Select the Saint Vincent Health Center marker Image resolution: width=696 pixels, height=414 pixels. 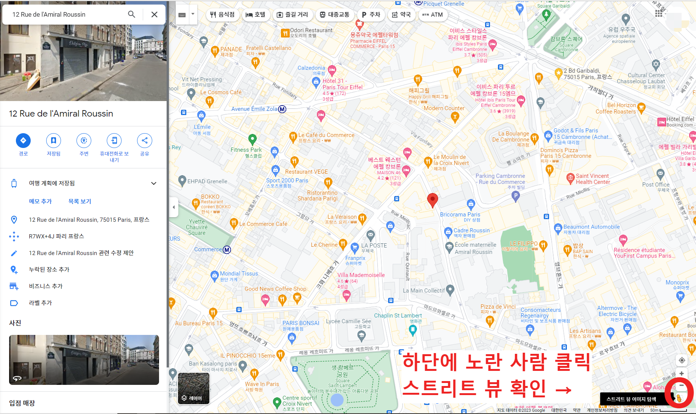pos(570,178)
